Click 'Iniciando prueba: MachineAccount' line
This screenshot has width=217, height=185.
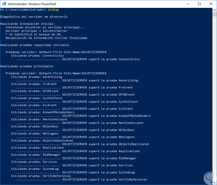pyautogui.click(x=39, y=119)
